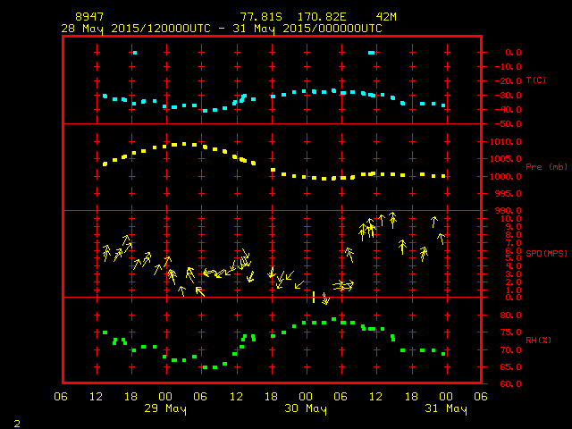Click the SPD(MPS) wind speed axis label
The height and width of the screenshot is (429, 572).
546,253
